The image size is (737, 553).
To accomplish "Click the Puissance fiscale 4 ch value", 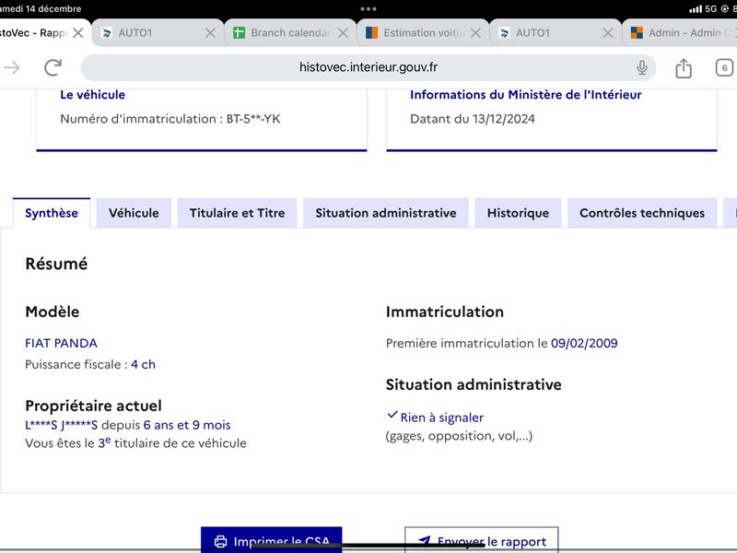I will (143, 364).
